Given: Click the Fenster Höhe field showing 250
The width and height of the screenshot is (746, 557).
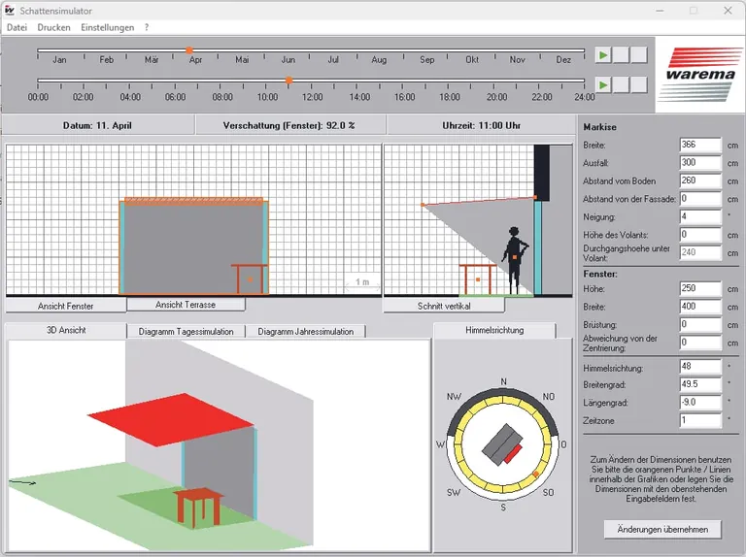Looking at the screenshot, I should click(700, 289).
